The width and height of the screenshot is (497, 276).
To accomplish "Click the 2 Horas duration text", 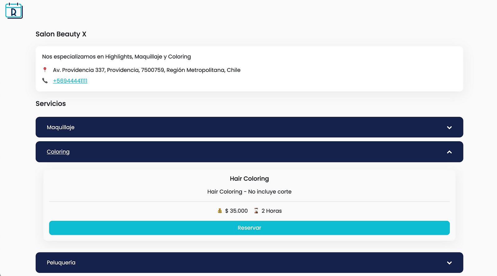I will tap(271, 211).
